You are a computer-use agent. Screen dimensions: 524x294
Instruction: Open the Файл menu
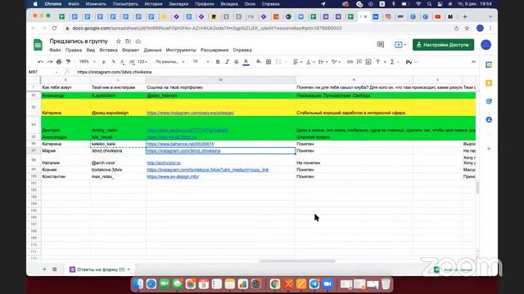(x=55, y=50)
